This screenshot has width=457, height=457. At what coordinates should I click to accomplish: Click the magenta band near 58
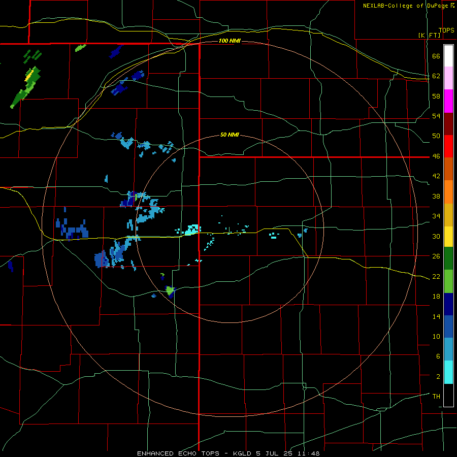pos(448,101)
